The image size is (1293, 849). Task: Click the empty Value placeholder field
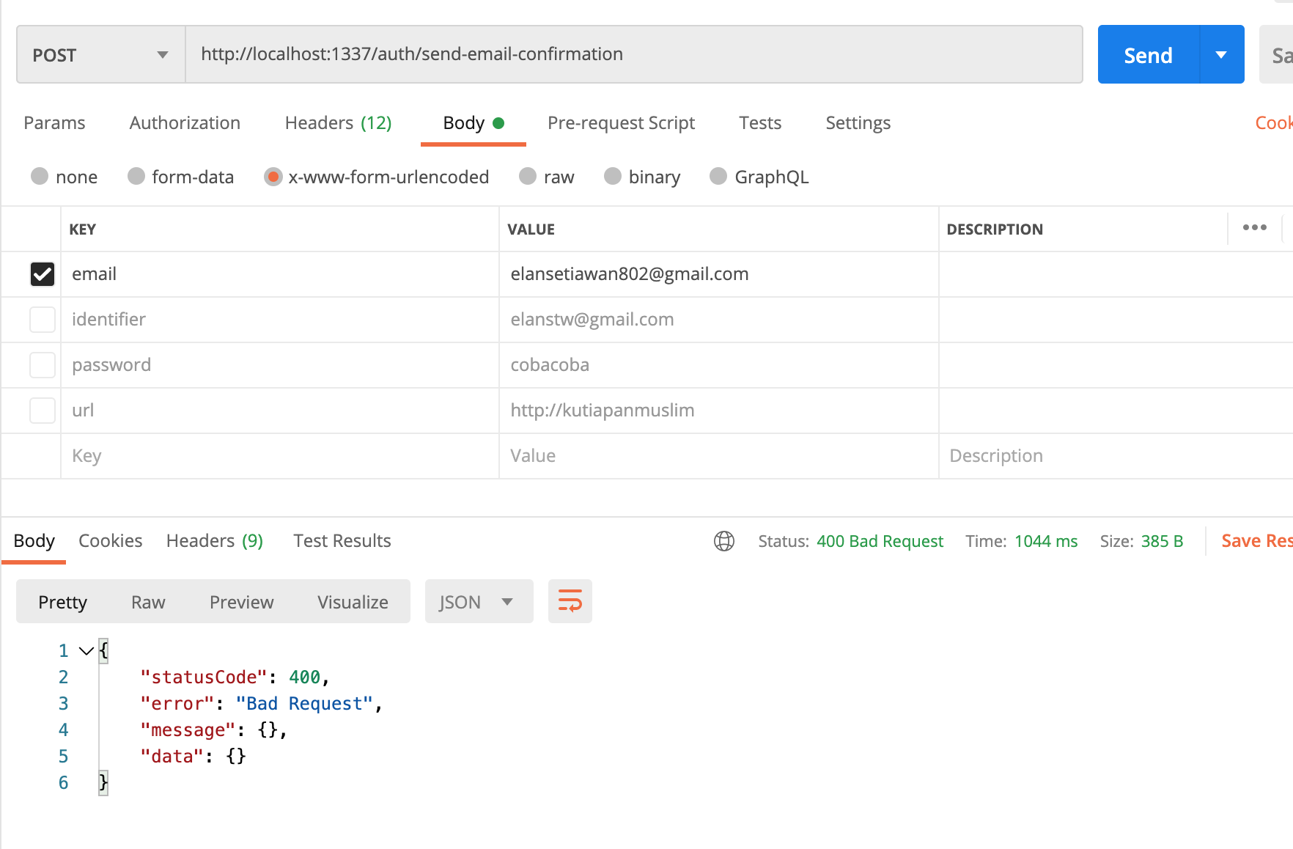coord(719,456)
